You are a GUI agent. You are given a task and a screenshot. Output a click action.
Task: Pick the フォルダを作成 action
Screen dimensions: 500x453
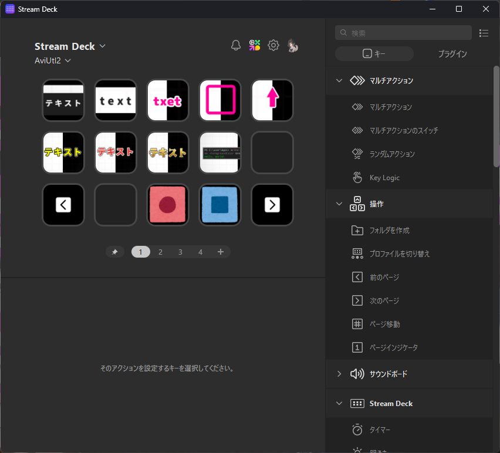point(409,230)
